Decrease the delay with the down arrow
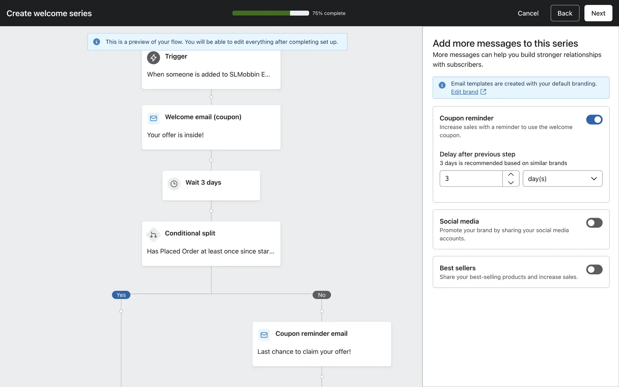Image resolution: width=619 pixels, height=387 pixels. click(x=511, y=183)
